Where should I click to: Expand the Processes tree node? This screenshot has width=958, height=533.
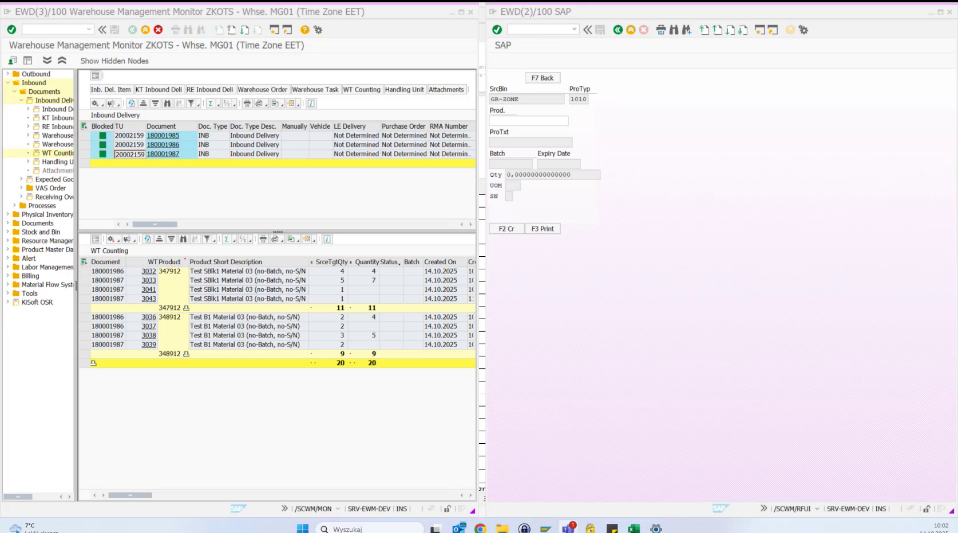[x=14, y=205]
